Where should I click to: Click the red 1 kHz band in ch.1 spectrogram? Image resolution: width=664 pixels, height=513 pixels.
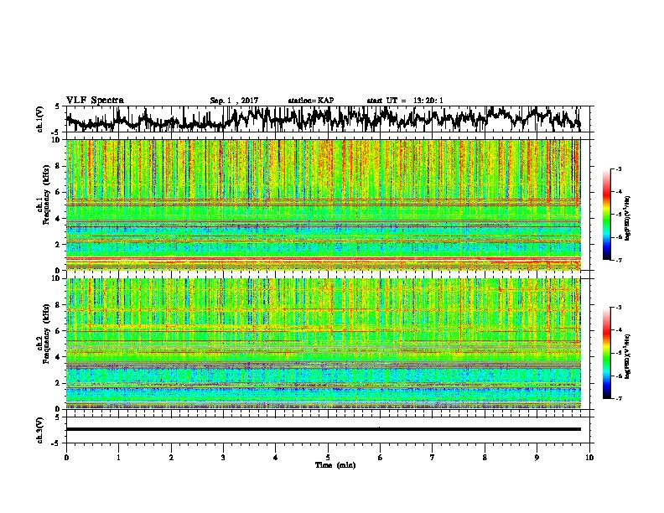(x=323, y=259)
